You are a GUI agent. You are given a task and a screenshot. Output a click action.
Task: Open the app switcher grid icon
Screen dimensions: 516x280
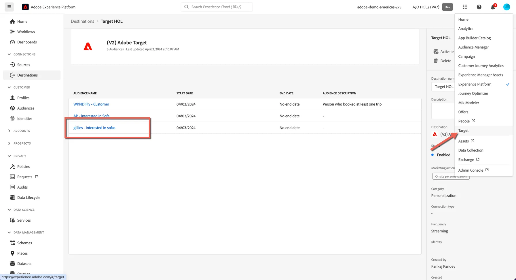tap(465, 7)
